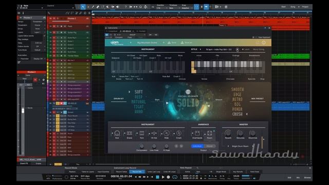
Task: Open the Bright Drum Room reverb type selector
Action: pos(240,146)
